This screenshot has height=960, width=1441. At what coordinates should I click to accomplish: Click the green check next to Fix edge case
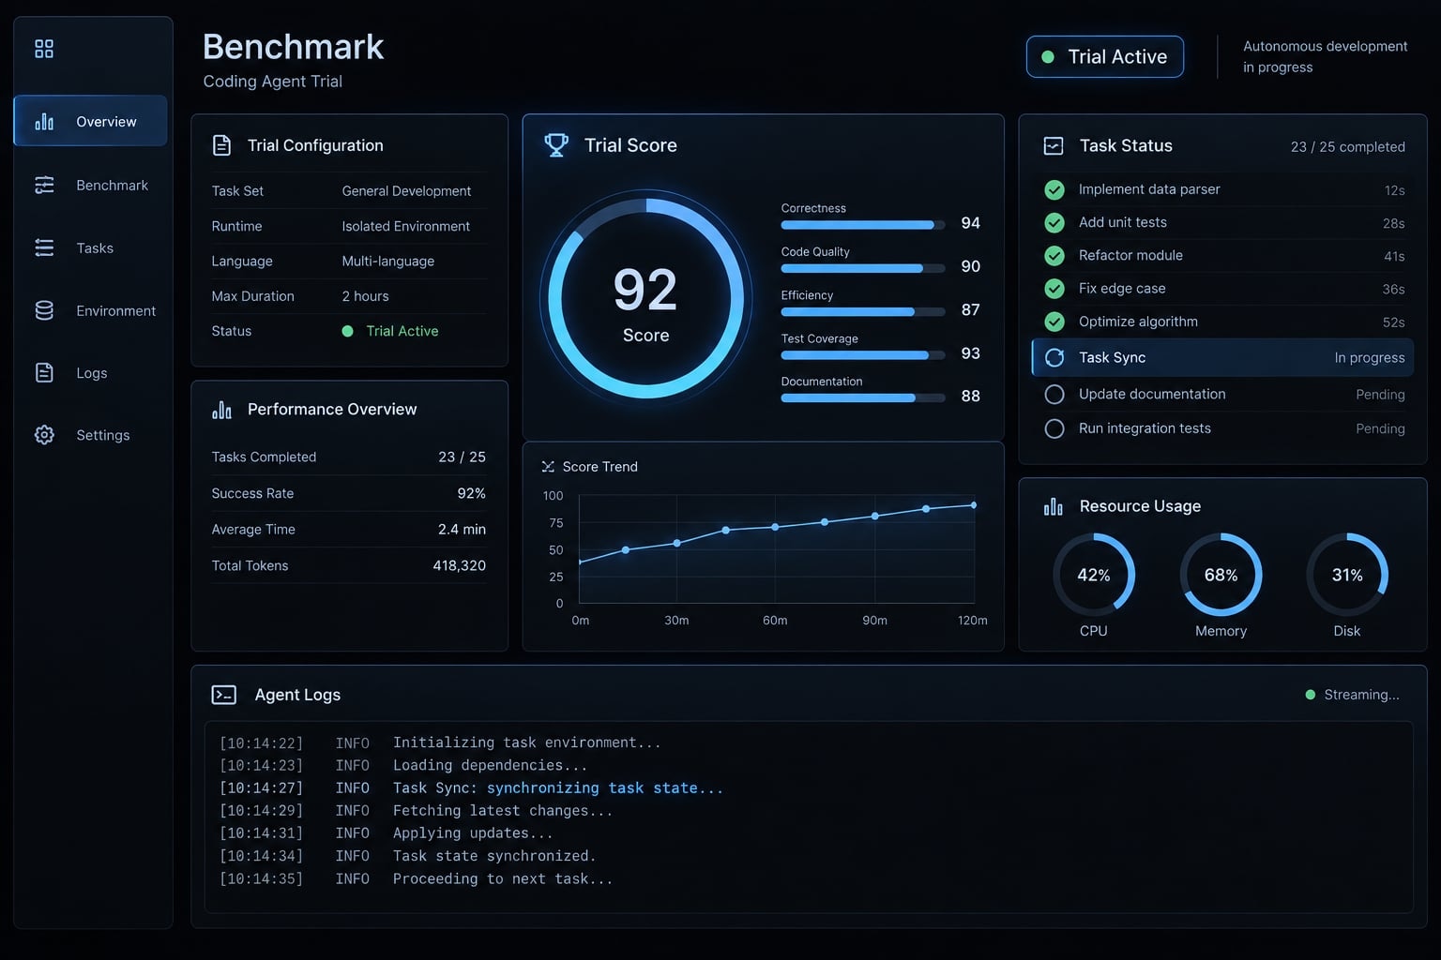coord(1054,288)
